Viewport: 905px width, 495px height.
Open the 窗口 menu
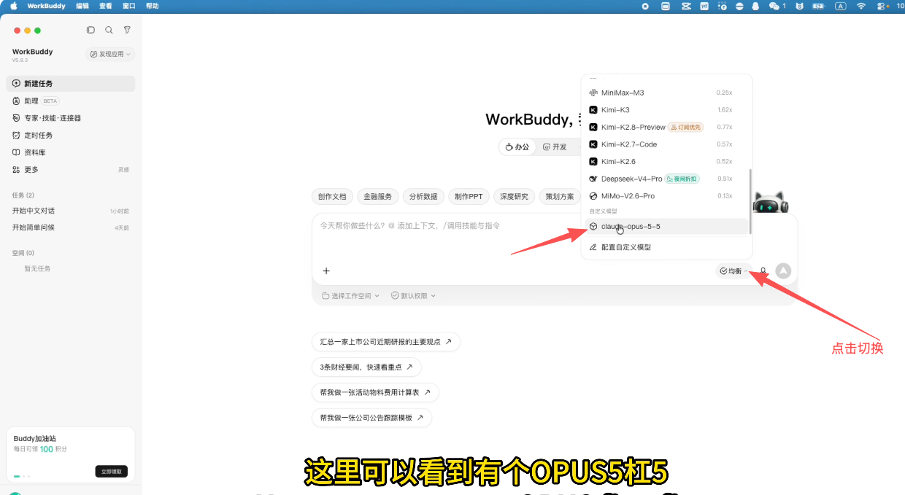tap(129, 6)
